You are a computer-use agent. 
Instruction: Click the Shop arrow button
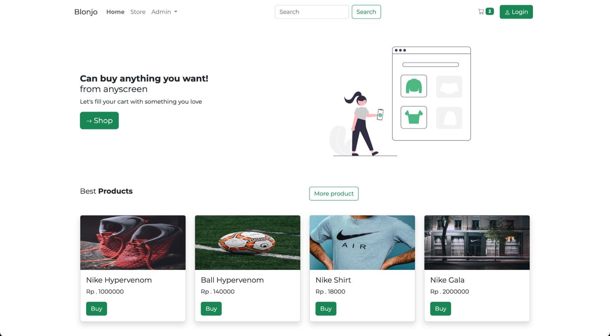[99, 120]
